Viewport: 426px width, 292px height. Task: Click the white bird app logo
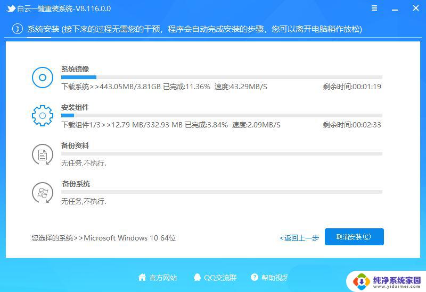pyautogui.click(x=11, y=9)
